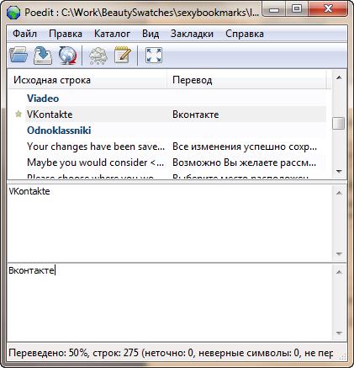Screen dimensions: 354x368
Task: Minimize the Poedit window
Action: 274,10
